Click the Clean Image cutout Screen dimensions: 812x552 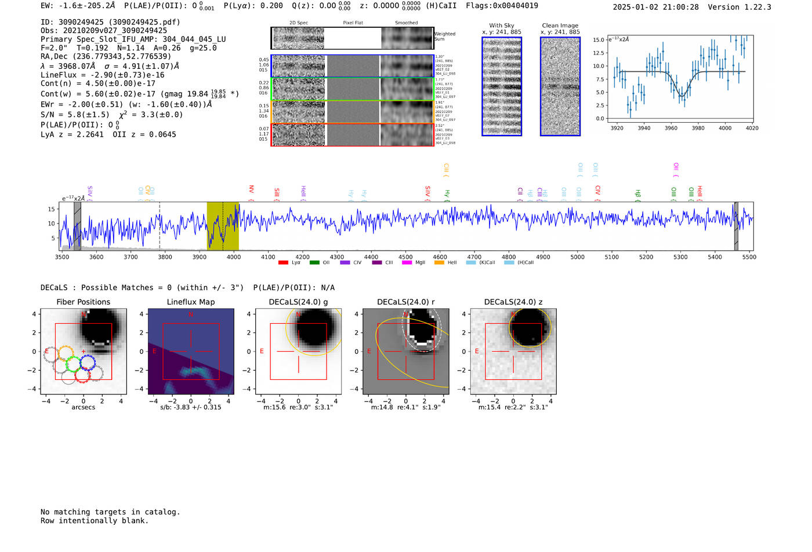(x=560, y=86)
